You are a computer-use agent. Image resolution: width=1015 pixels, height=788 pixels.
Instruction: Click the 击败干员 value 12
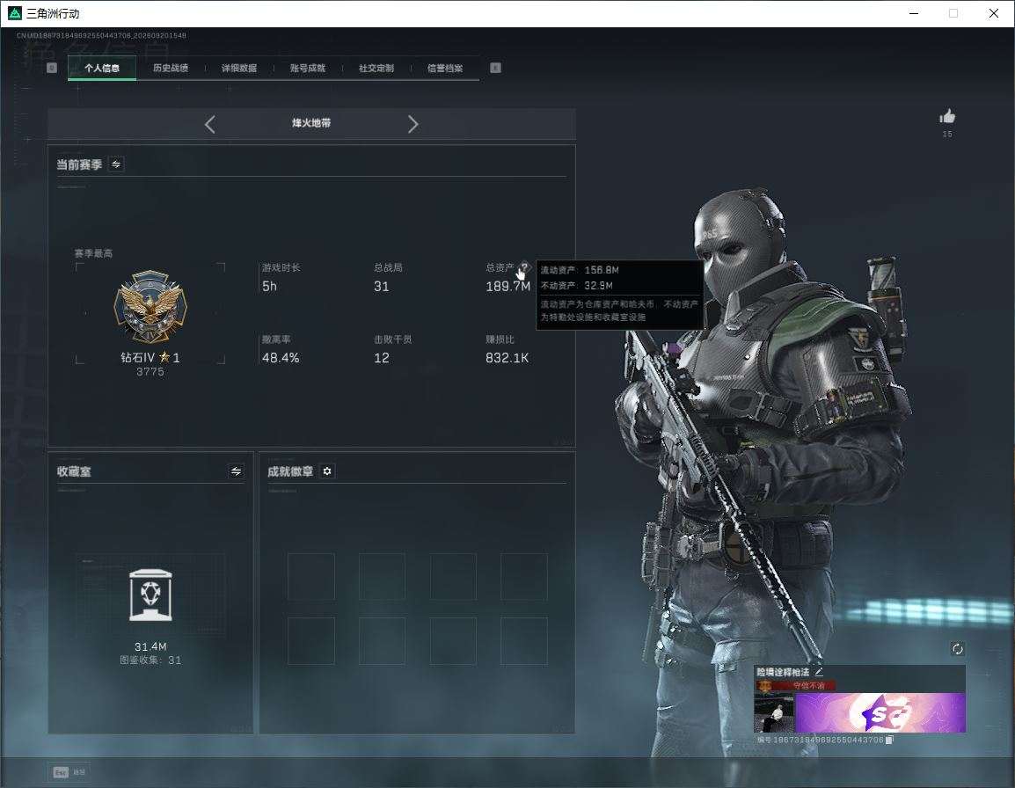(381, 357)
